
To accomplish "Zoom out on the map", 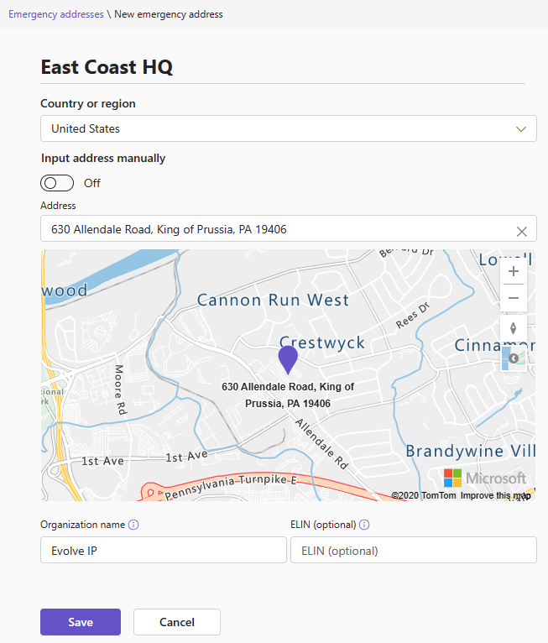I will coord(514,298).
